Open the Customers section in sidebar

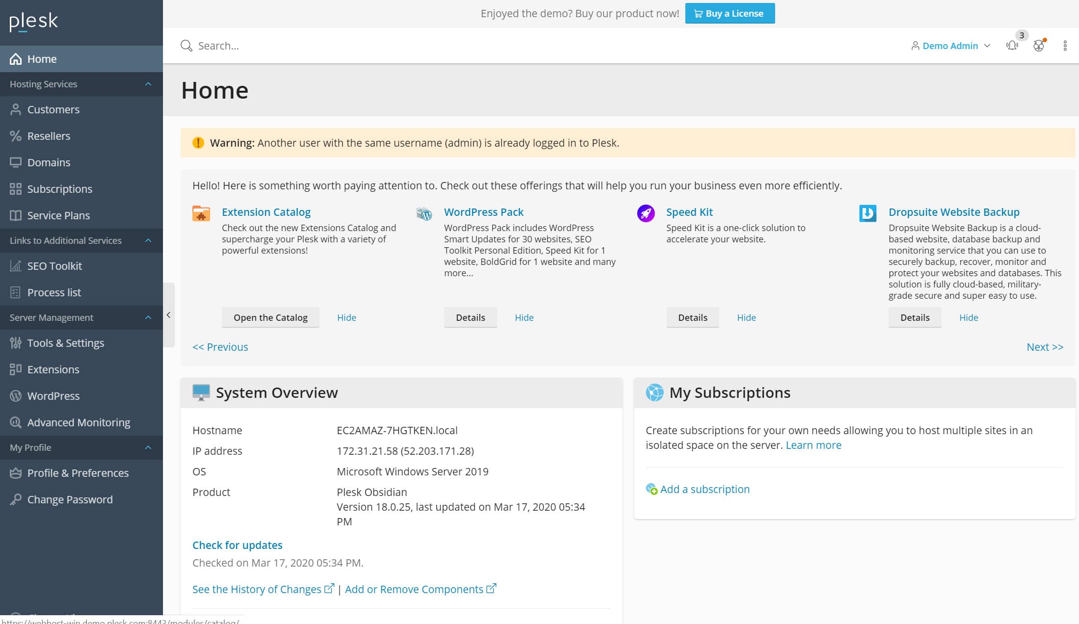pos(53,109)
